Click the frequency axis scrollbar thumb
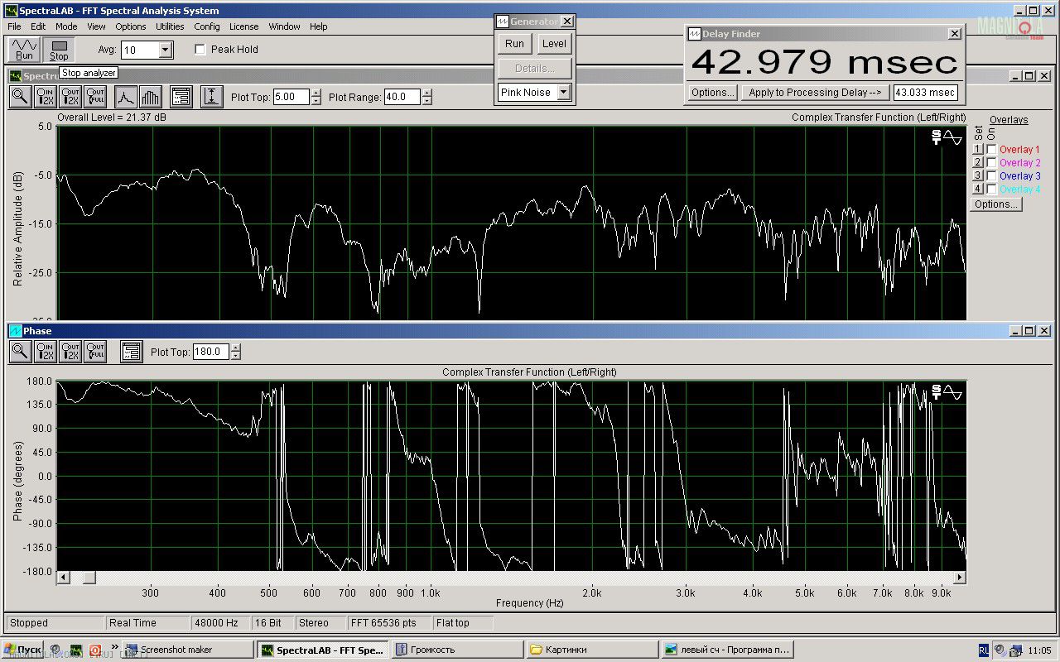Viewport: 1060px width, 662px height. [89, 577]
